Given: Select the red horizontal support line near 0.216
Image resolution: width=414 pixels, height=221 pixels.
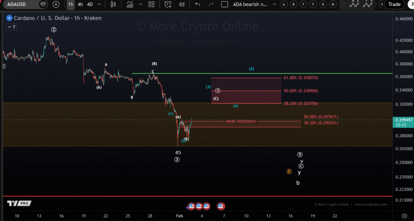Looking at the screenshot, I should (x=197, y=196).
